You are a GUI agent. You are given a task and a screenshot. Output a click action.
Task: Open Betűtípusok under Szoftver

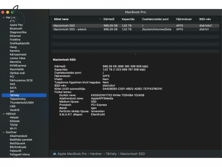(x=17, y=143)
